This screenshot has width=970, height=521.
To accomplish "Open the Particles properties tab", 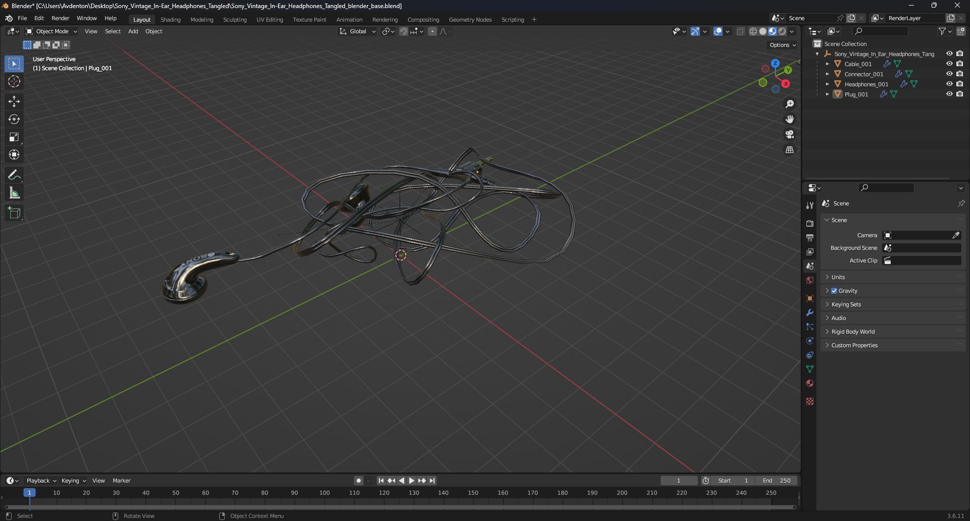I will (x=810, y=327).
